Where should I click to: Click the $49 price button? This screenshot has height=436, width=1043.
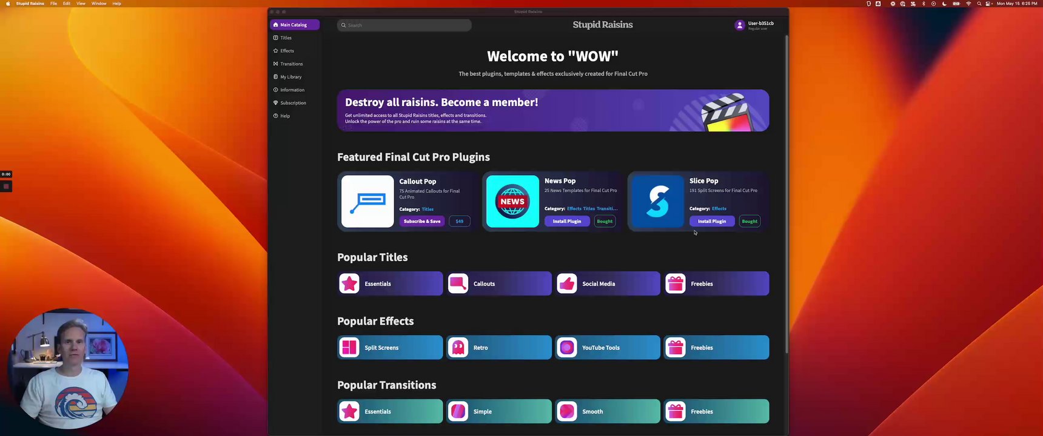coord(460,222)
